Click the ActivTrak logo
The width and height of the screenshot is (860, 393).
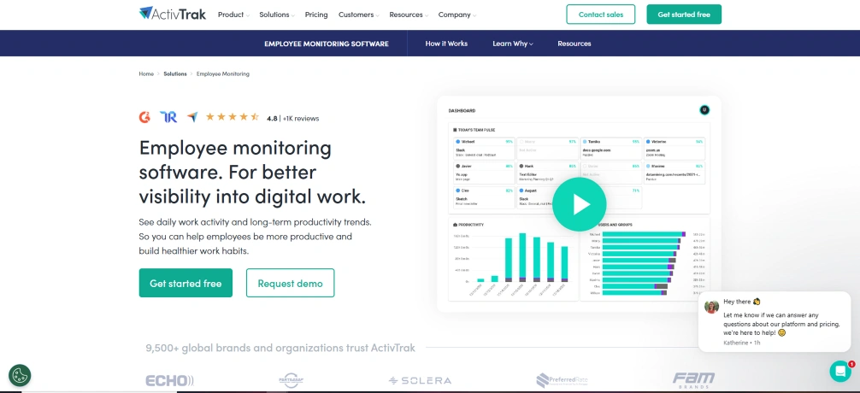tap(172, 14)
